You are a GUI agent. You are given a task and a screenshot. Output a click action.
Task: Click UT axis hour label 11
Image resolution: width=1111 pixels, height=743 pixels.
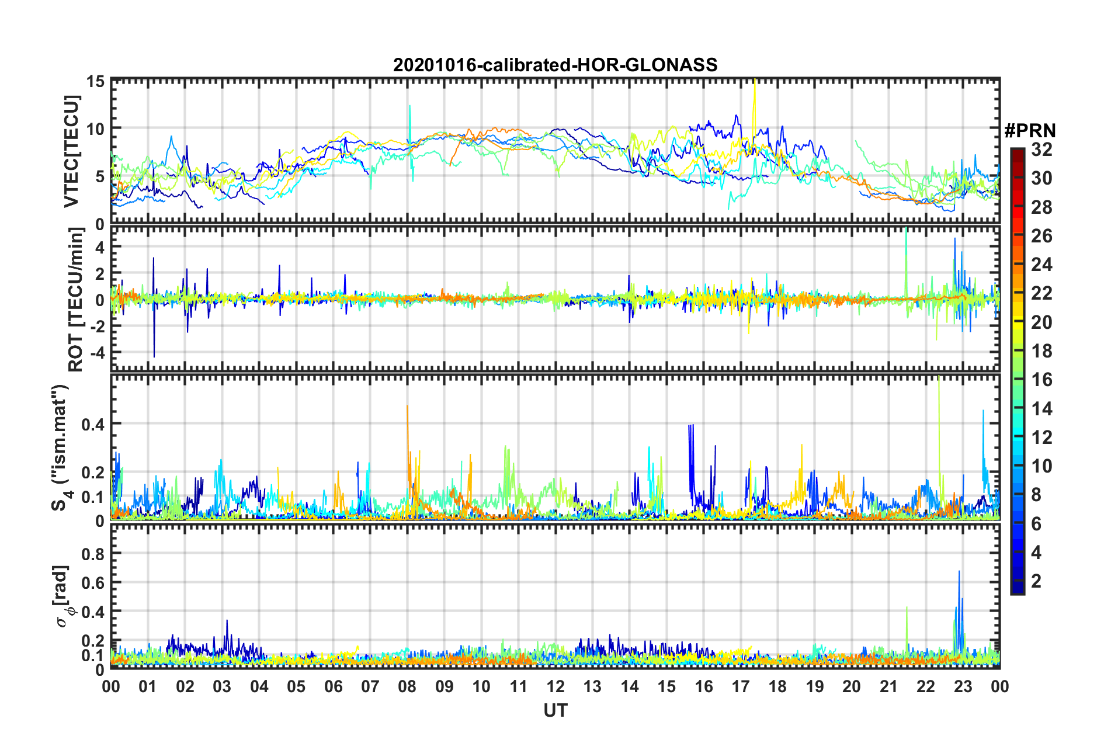[519, 686]
